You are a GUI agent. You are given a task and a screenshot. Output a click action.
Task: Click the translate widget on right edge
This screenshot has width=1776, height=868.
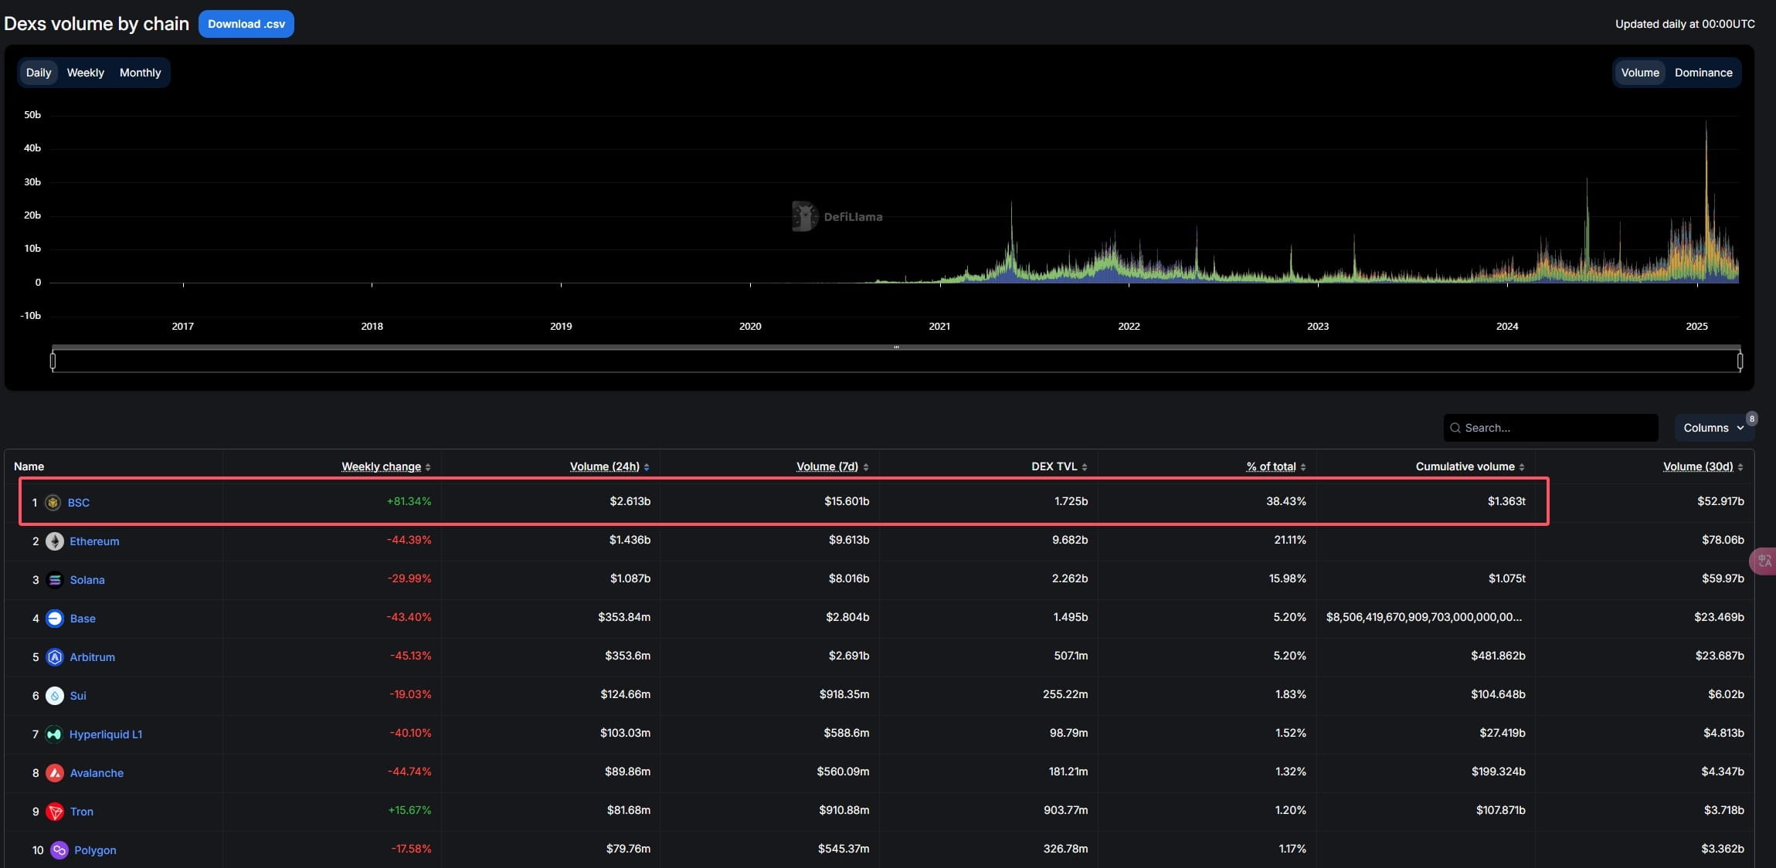pos(1764,561)
